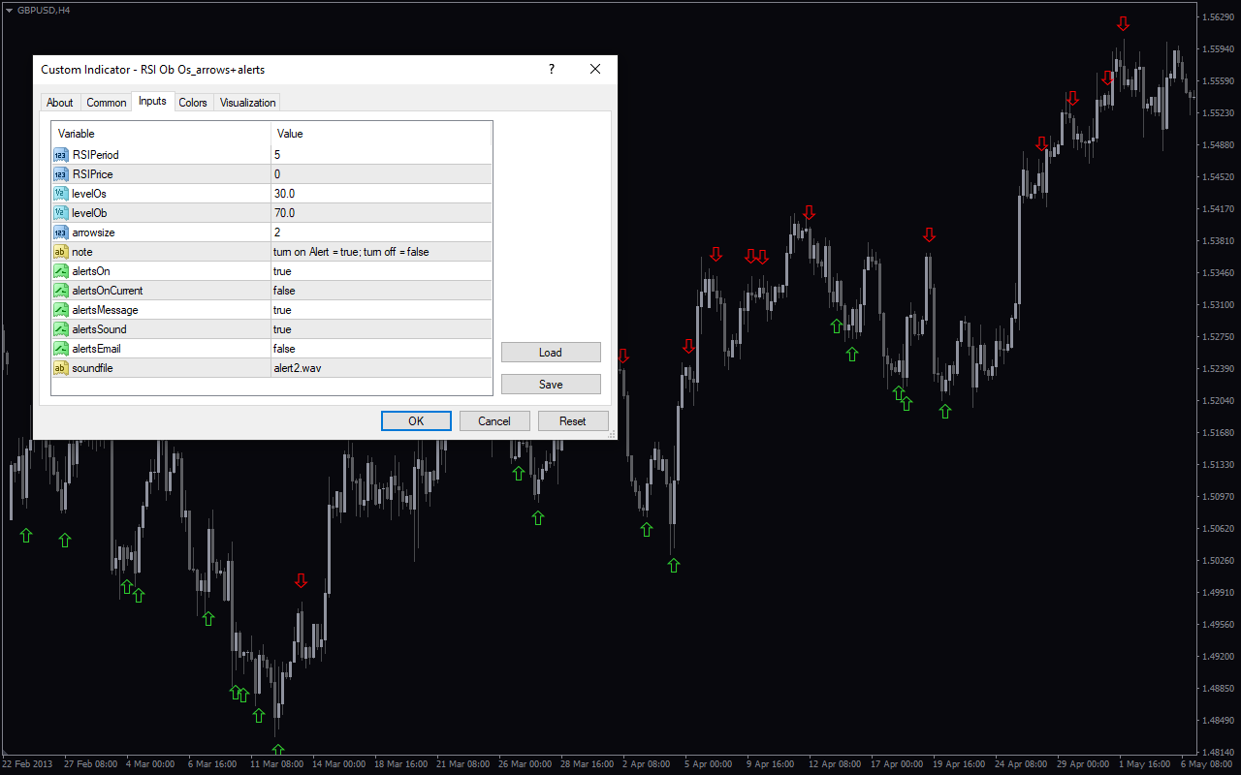Reset inputs with the Reset button
This screenshot has width=1241, height=775.
click(573, 421)
